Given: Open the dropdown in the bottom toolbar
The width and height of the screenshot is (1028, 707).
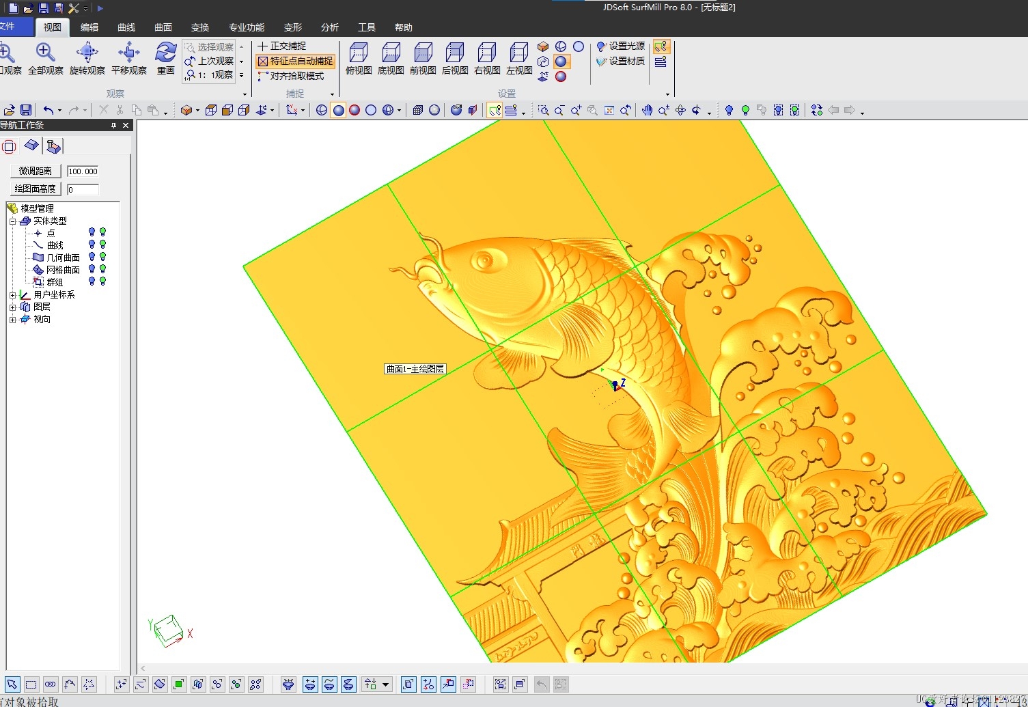Looking at the screenshot, I should point(386,684).
